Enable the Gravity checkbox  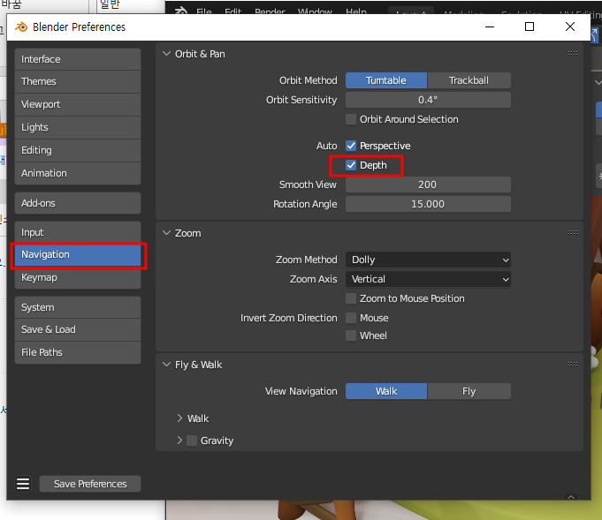point(192,441)
